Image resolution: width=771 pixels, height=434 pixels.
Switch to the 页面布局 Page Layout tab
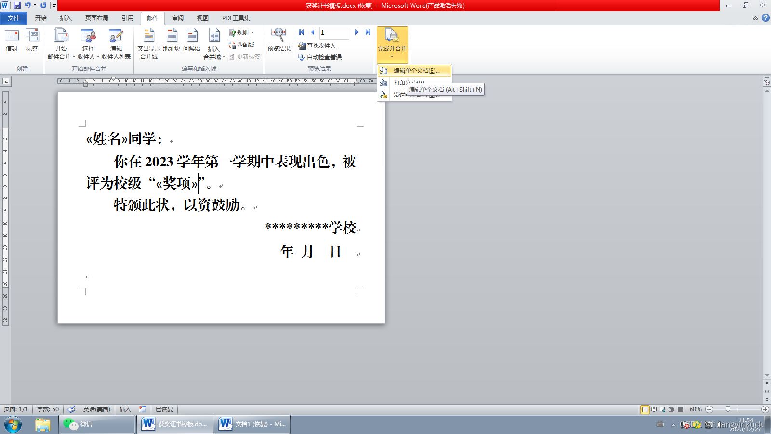point(97,18)
